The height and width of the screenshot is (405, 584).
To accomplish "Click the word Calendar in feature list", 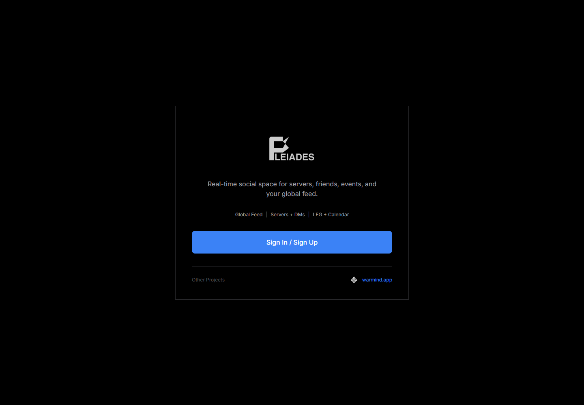I will (339, 215).
